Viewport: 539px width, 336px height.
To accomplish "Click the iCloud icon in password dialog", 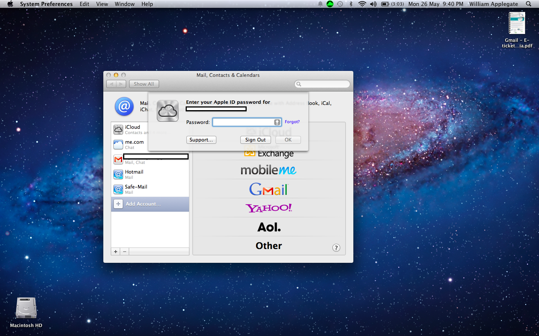I will click(168, 111).
